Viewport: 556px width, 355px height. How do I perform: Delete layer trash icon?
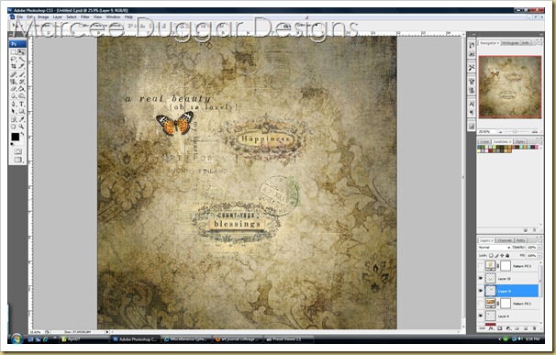click(x=534, y=328)
